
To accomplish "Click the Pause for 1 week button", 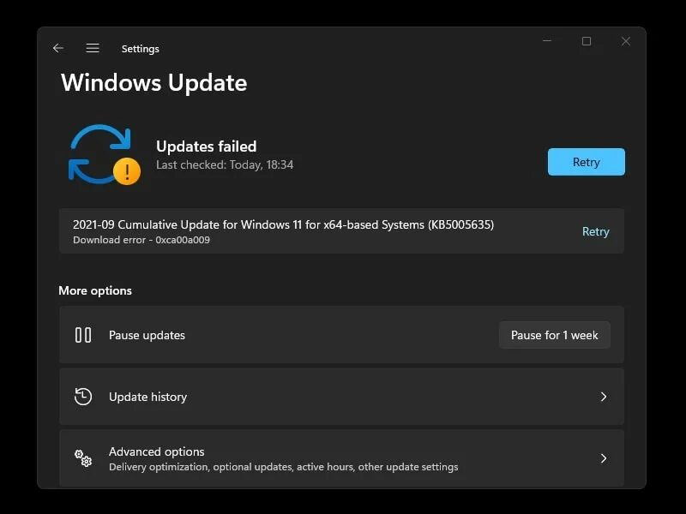I will point(554,335).
